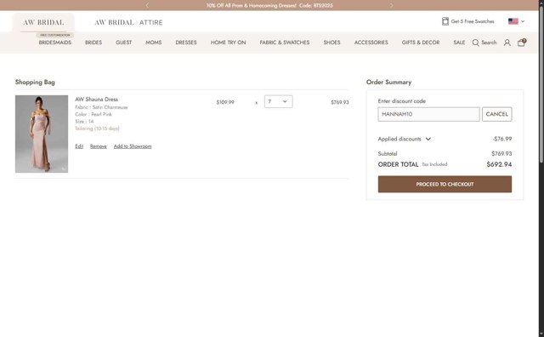Click the Order Summary heading
The width and height of the screenshot is (544, 337).
tap(389, 83)
